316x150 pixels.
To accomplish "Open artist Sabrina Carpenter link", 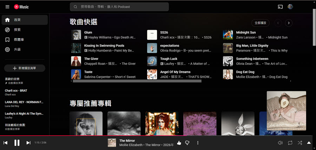I will (x=97, y=77).
